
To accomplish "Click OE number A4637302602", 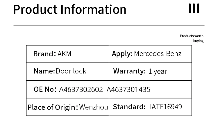I will pyautogui.click(x=81, y=89).
